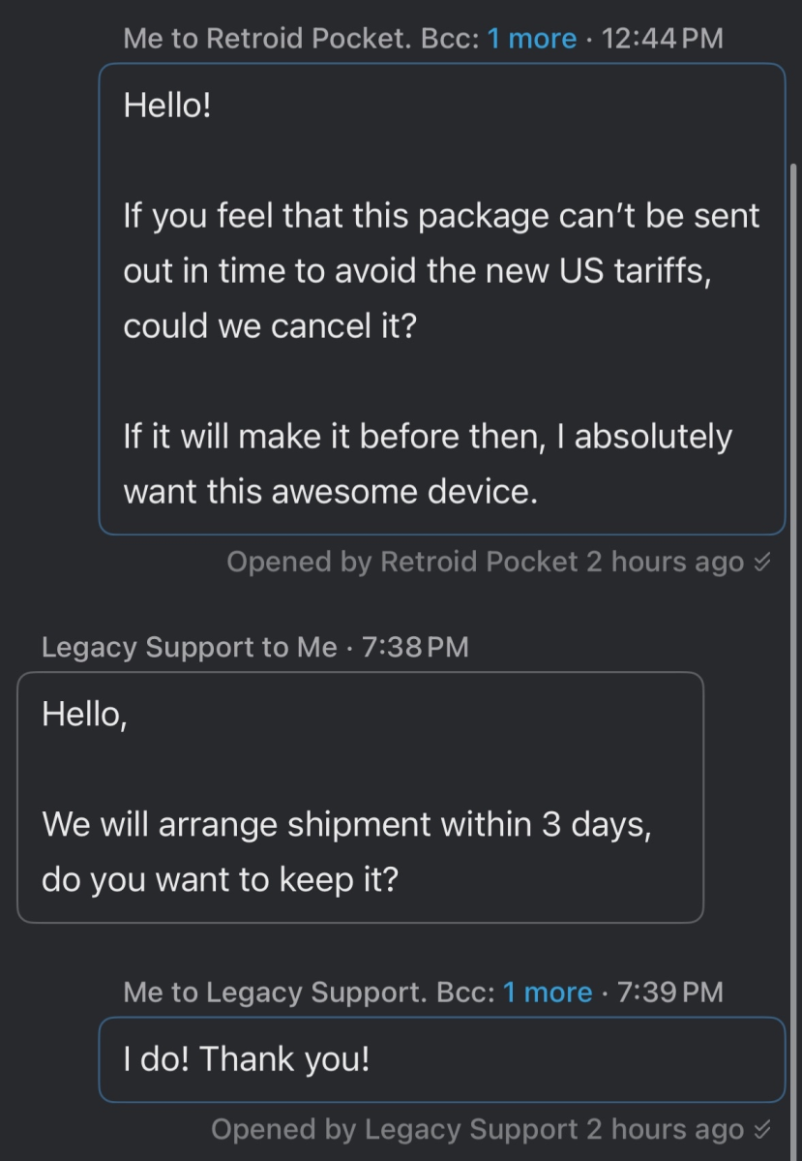
Task: Click the "Hello!" greeting in first message
Action: point(167,105)
